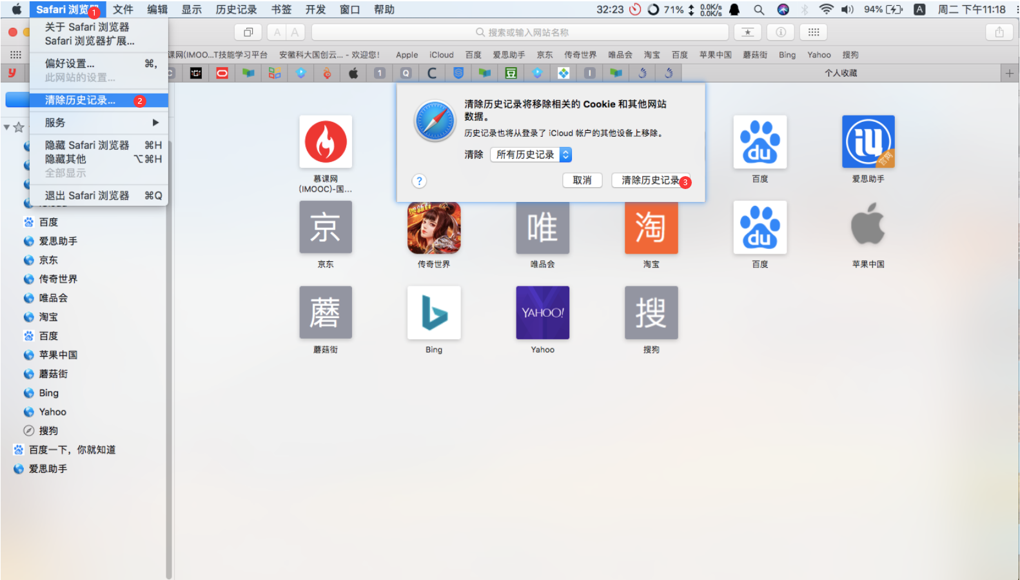The image size is (1020, 580).
Task: Open the 文件 menu
Action: pyautogui.click(x=123, y=10)
